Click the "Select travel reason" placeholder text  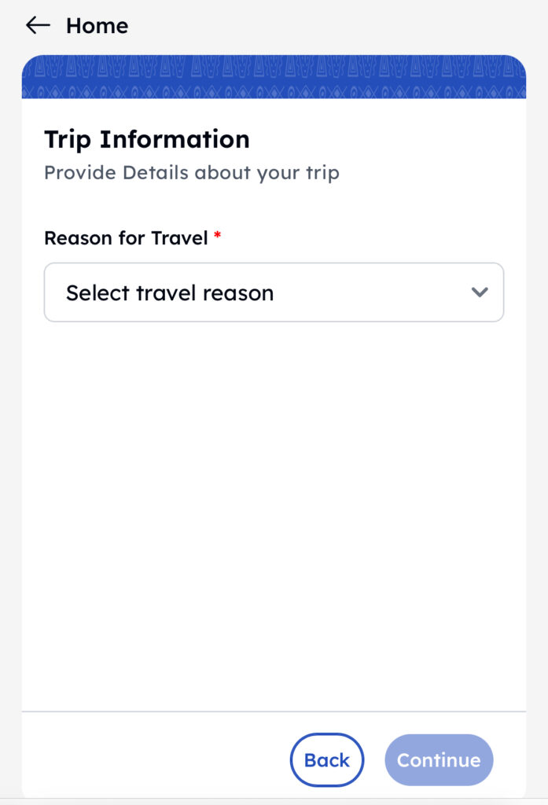pos(170,293)
